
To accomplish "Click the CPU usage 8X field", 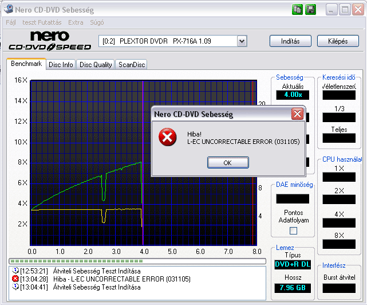I will (339, 244).
